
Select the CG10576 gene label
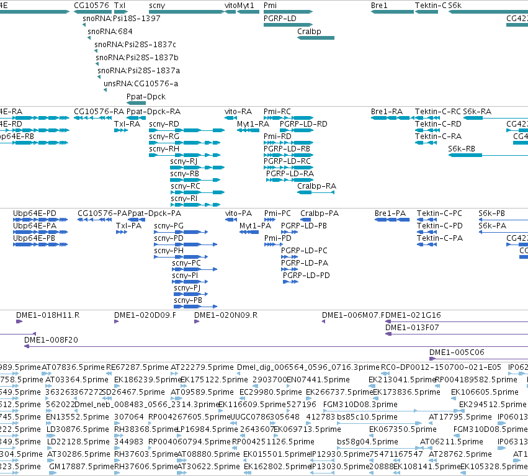[x=91, y=6]
